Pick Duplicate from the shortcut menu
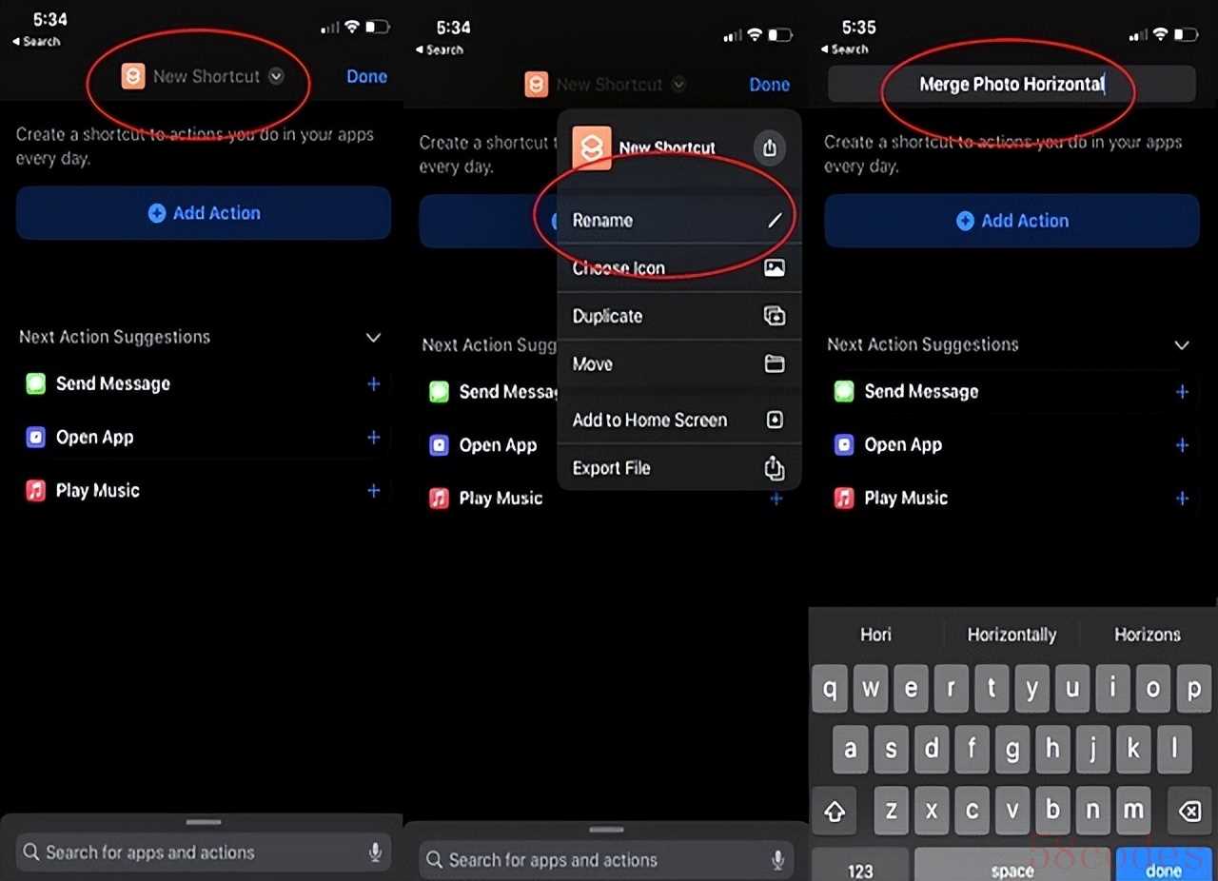 [x=678, y=316]
